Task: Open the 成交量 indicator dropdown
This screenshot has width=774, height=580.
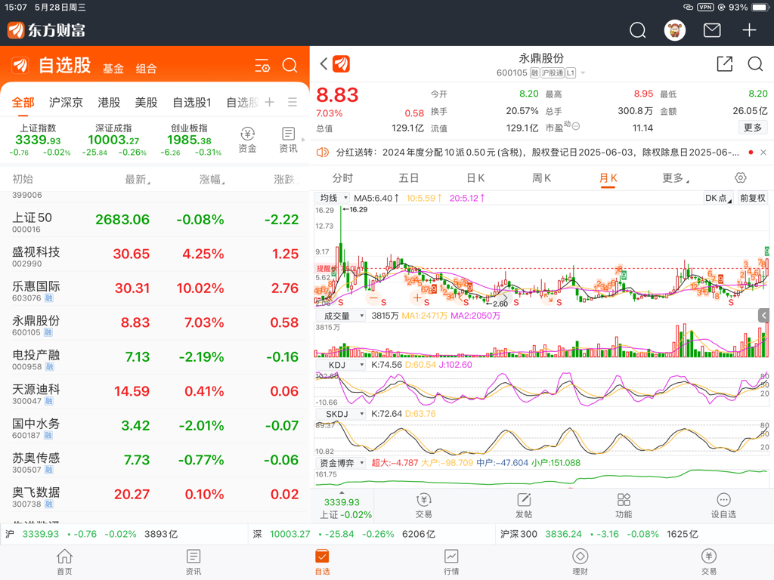Action: click(x=340, y=316)
